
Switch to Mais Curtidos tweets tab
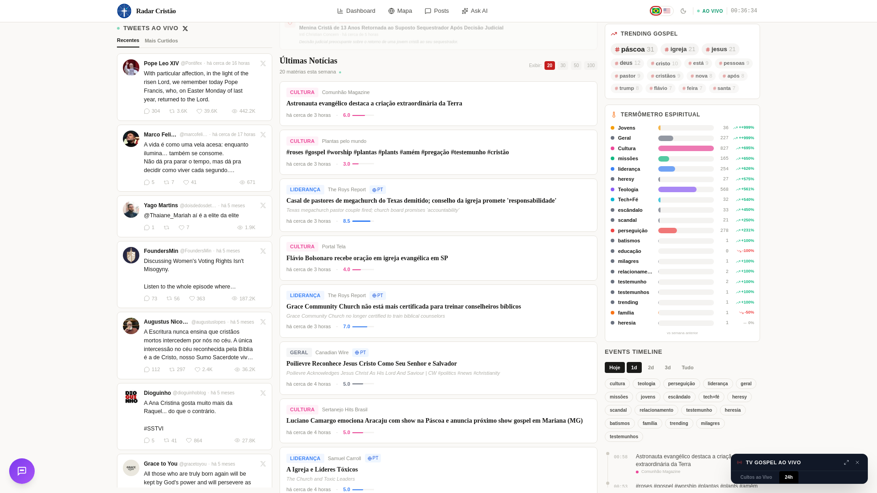161,41
